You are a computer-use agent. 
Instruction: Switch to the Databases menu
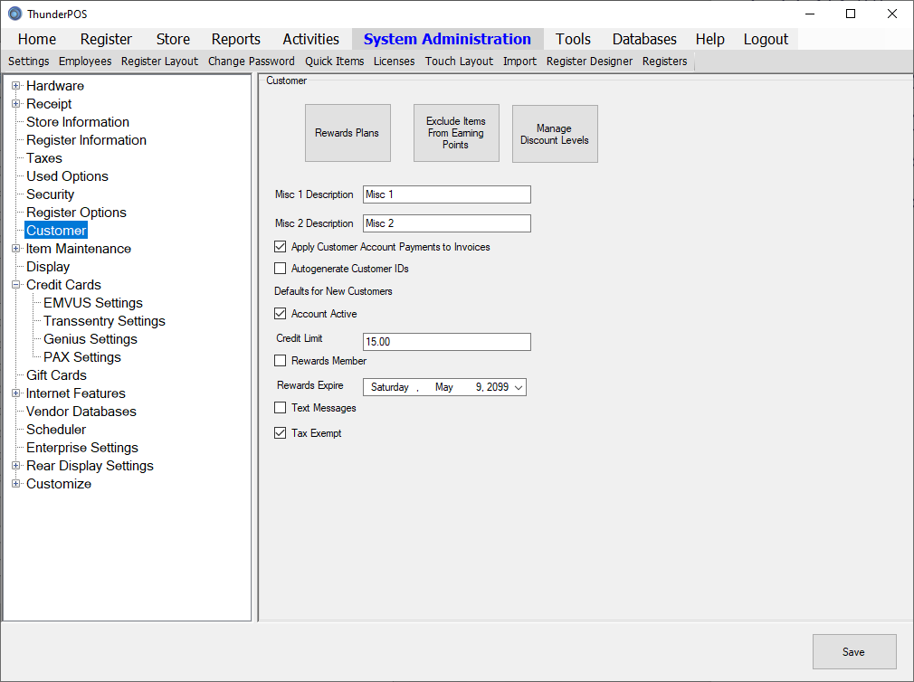click(x=644, y=39)
